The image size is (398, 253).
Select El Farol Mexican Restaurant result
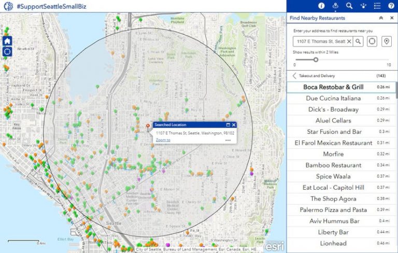click(x=341, y=143)
